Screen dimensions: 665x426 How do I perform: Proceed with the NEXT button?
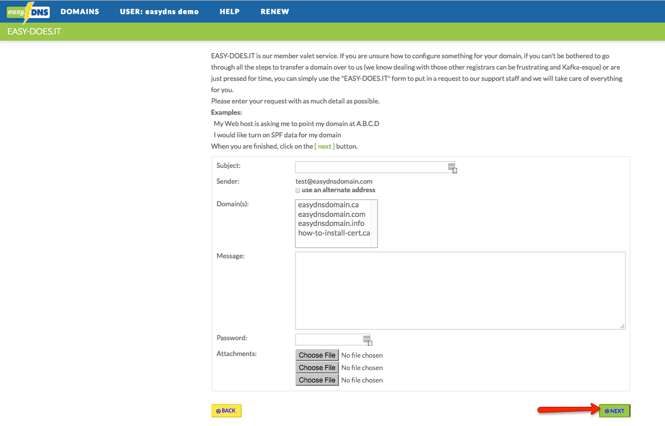click(x=615, y=411)
